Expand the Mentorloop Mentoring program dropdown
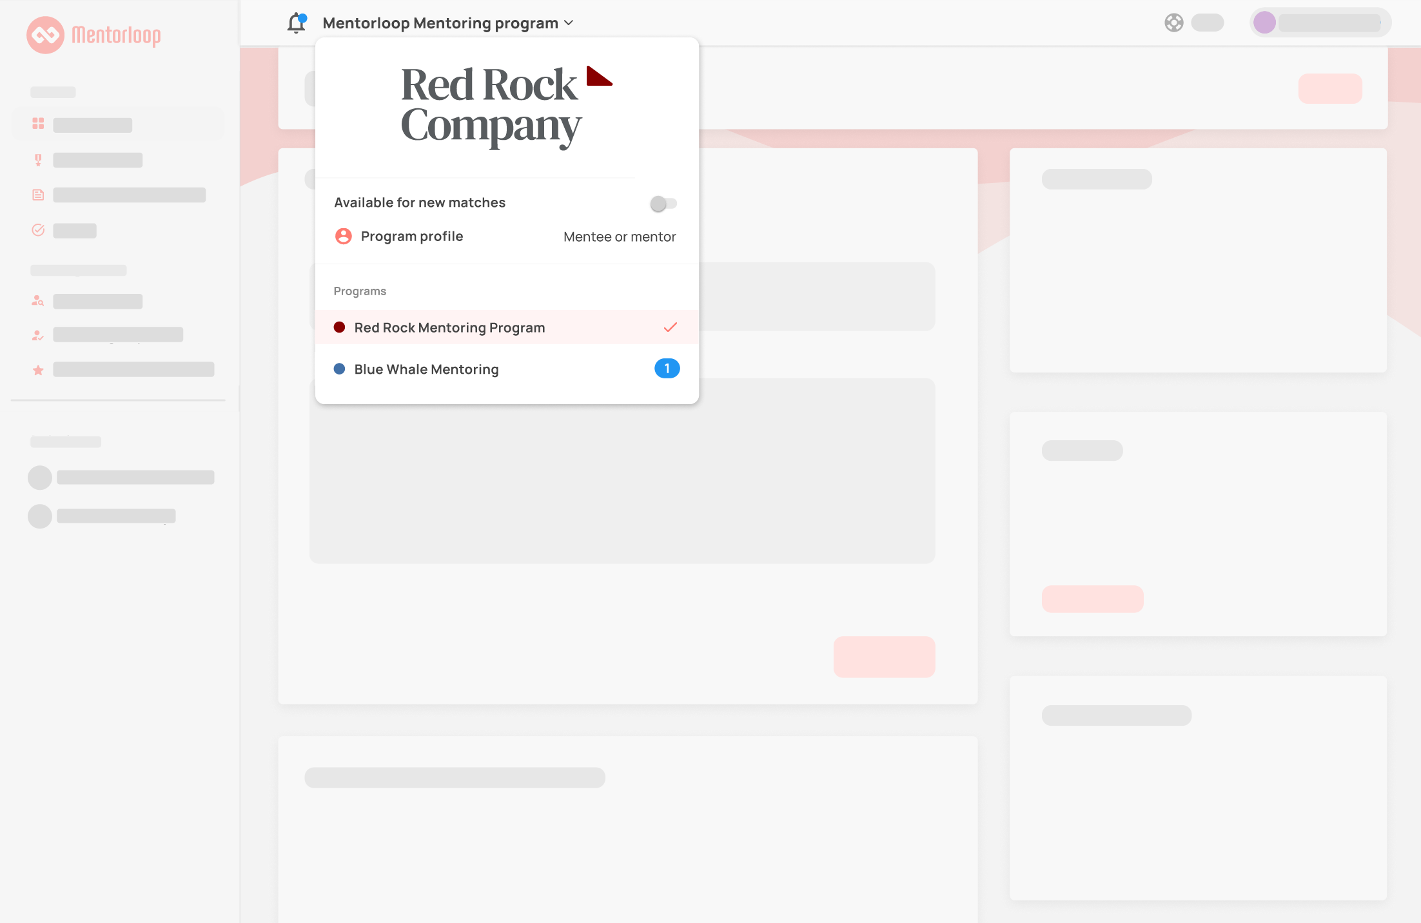1421x923 pixels. (448, 23)
